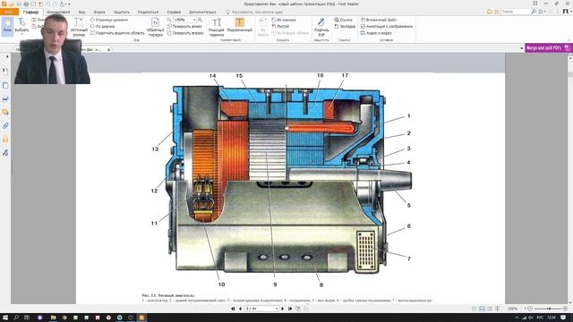573x322 pixels.
Task: Open document tab list dropdown arrow
Action: pos(521,48)
